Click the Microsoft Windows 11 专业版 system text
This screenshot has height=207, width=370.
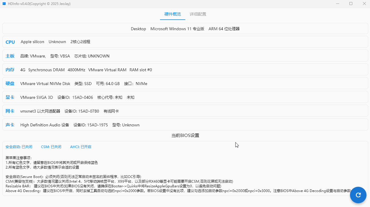(x=177, y=29)
